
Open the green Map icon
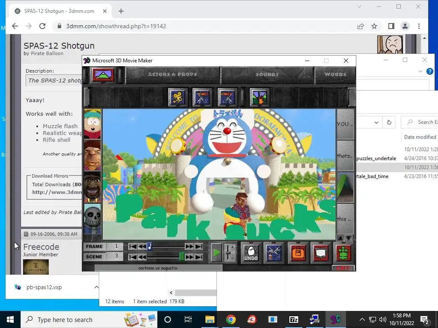point(343,253)
